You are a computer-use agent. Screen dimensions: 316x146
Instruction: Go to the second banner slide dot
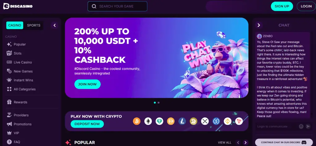[x=159, y=103]
